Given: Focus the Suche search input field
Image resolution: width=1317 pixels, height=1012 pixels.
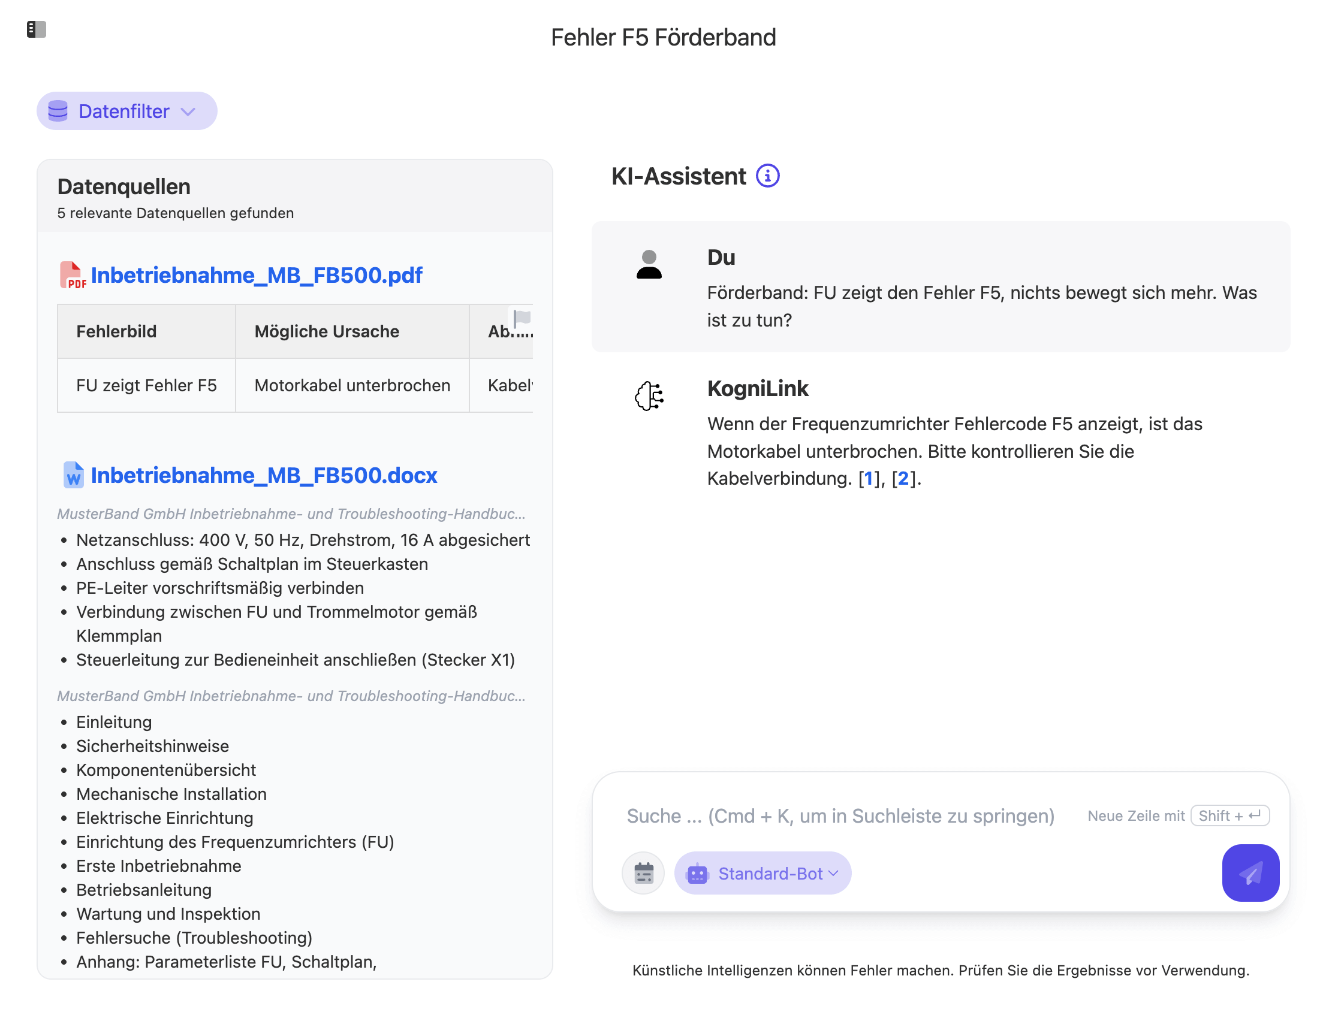Looking at the screenshot, I should click(x=840, y=815).
